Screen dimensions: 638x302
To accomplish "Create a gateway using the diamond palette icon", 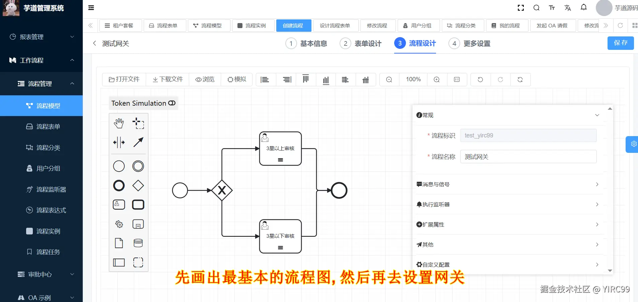I will [138, 186].
